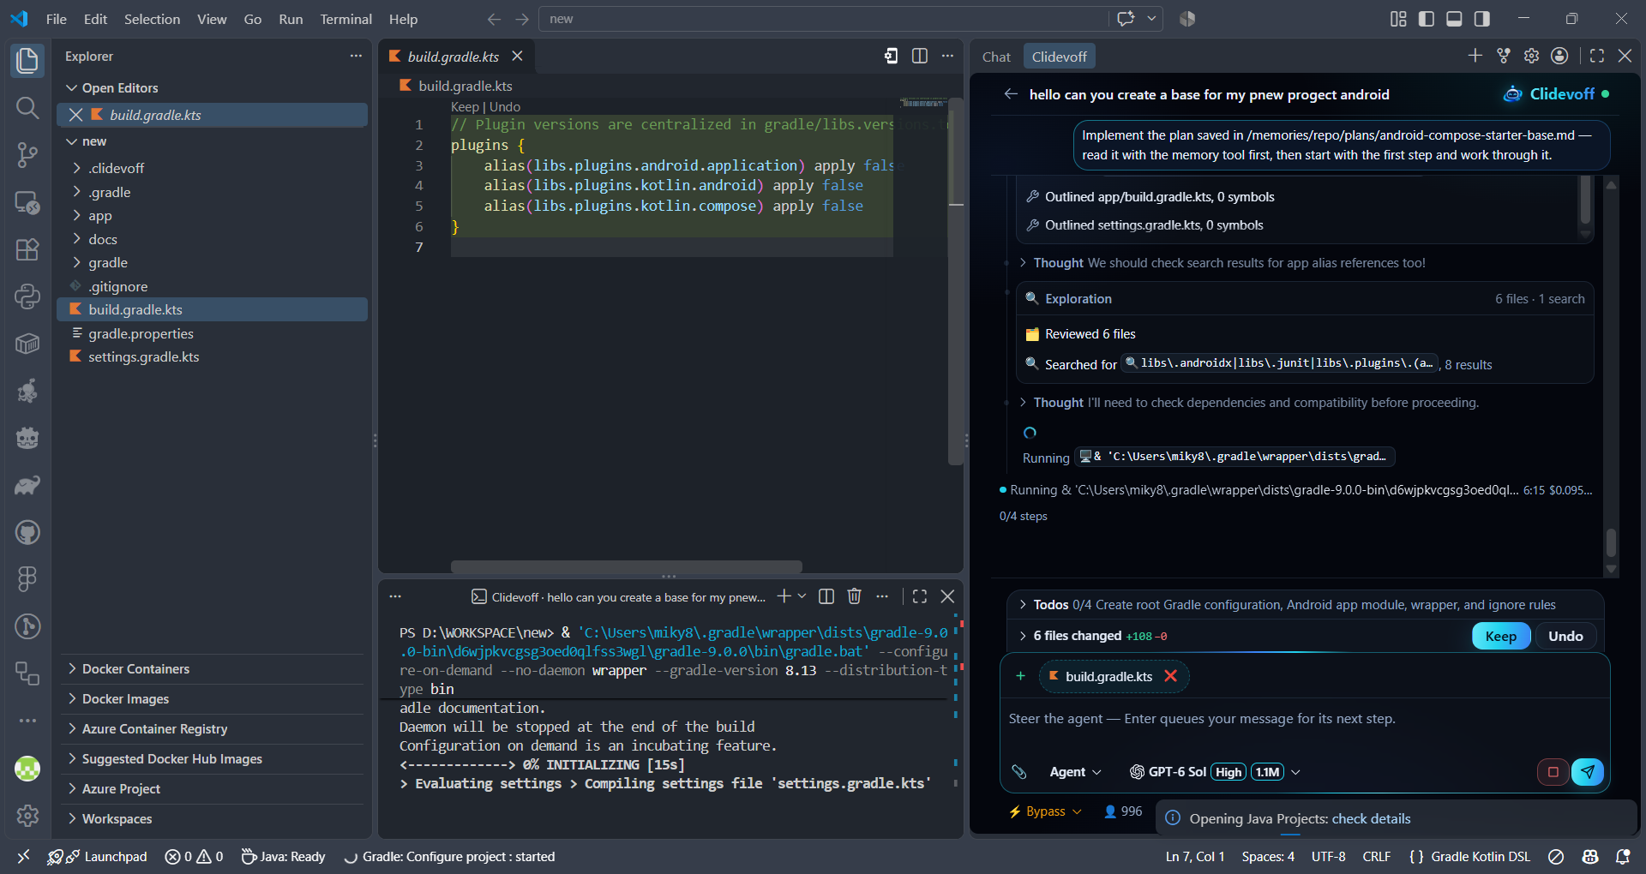Open editor more actions ellipsis
Viewport: 1646px width, 874px height.
coord(947,56)
